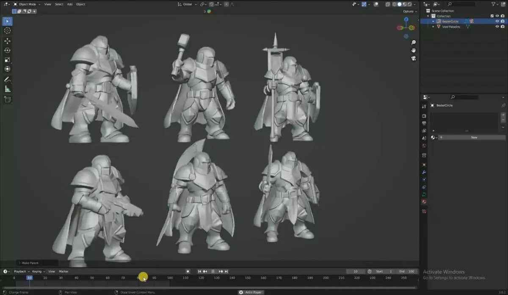Screen dimensions: 508x295
Task: Collapse the Collection tree item
Action: click(x=428, y=16)
